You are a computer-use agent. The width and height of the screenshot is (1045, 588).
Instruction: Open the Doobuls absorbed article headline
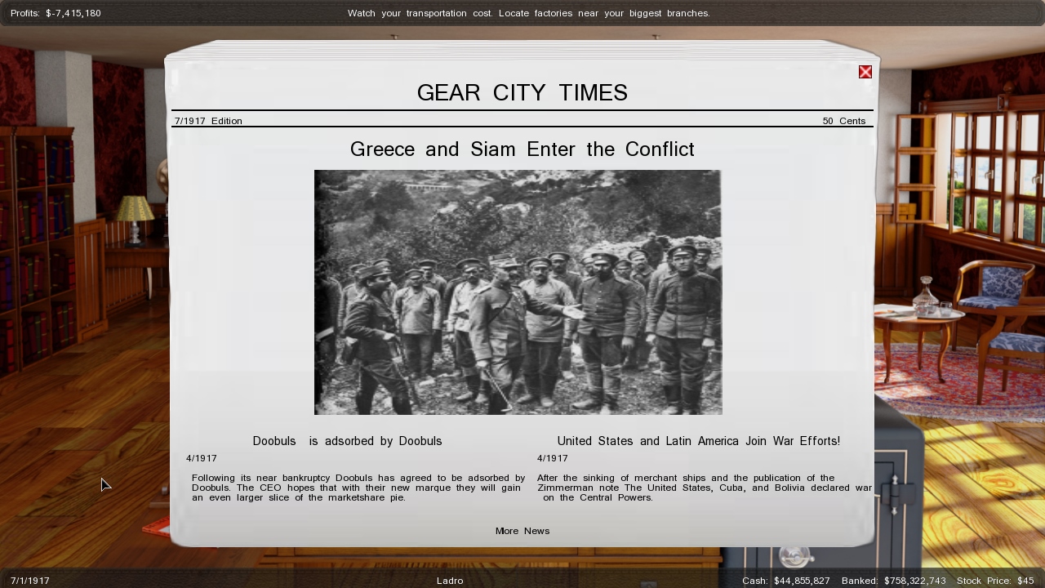[x=347, y=441]
